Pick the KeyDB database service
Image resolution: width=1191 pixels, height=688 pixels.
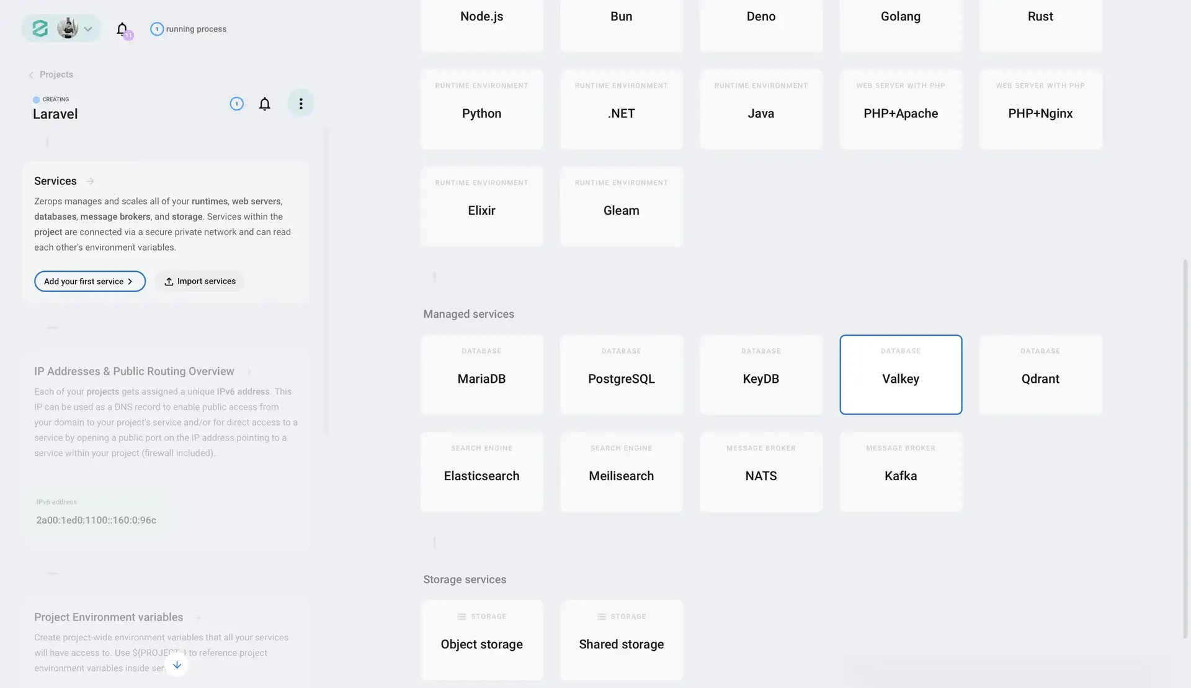click(761, 375)
